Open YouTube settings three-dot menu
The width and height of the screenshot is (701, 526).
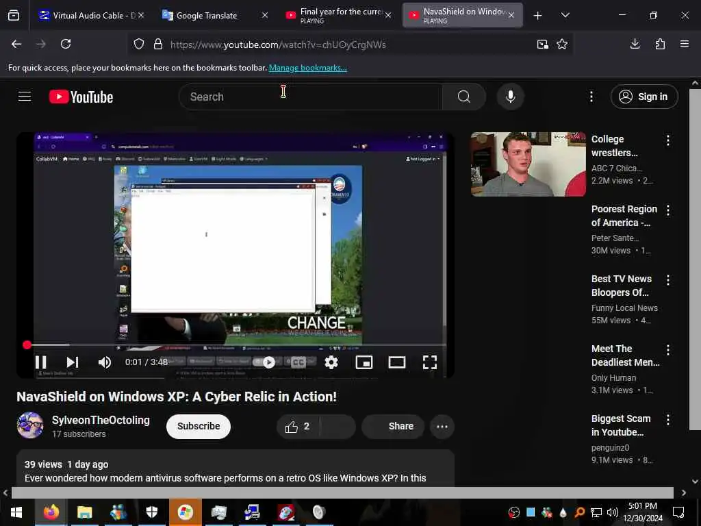tap(591, 97)
